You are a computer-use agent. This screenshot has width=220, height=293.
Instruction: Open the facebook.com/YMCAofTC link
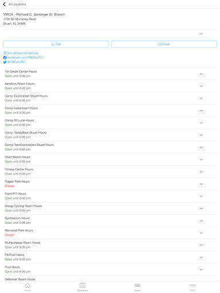tap(25, 57)
